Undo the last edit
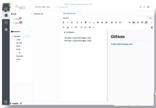Image resolution: width=156 pixels, height=108 pixels. click(x=81, y=27)
